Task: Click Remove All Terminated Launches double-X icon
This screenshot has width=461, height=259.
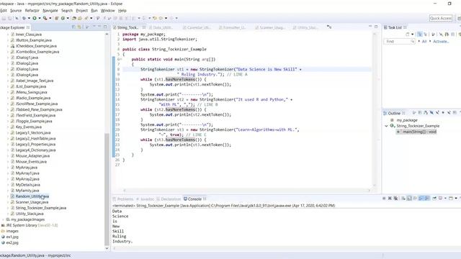Action: (x=395, y=199)
